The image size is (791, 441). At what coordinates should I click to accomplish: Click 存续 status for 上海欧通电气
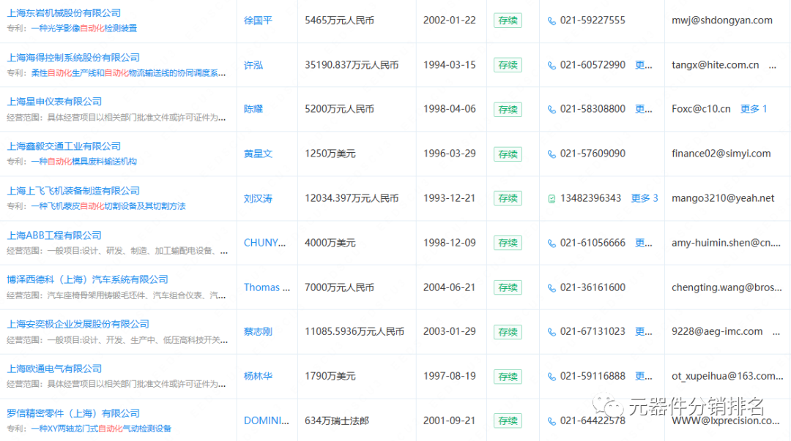pos(508,377)
